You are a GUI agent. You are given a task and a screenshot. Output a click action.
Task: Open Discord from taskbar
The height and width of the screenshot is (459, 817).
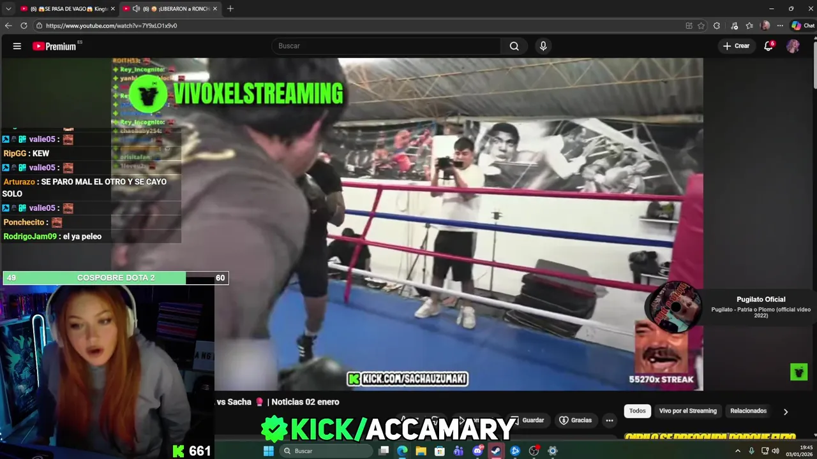tap(477, 451)
